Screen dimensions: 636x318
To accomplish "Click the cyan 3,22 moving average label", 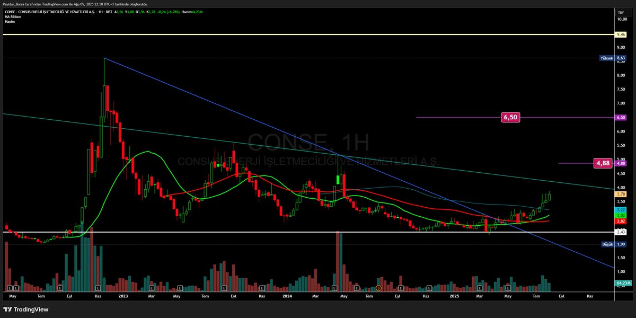I will coord(621,210).
